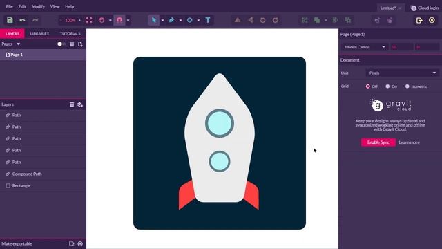442x249 pixels.
Task: Open the File menu
Action: pyautogui.click(x=9, y=6)
